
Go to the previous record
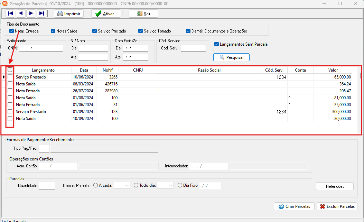21,13
